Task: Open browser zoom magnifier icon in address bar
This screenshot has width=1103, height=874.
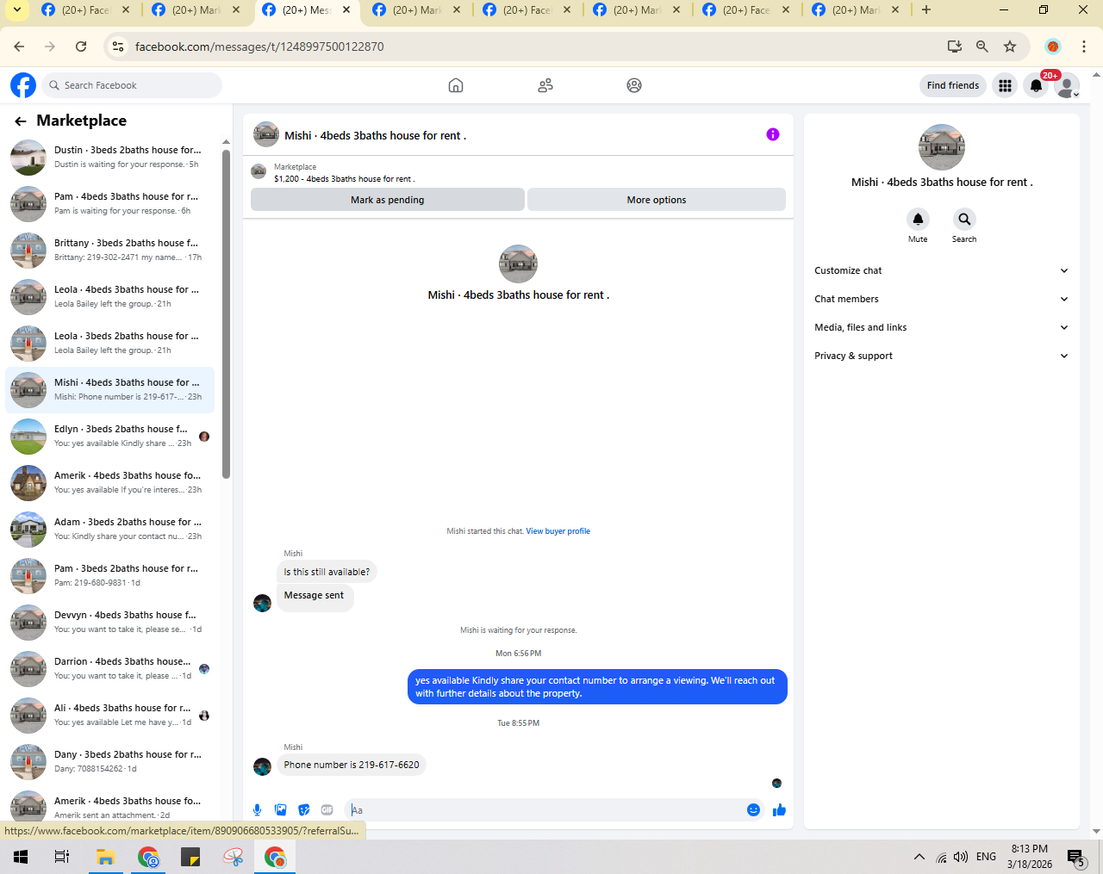Action: (x=981, y=46)
